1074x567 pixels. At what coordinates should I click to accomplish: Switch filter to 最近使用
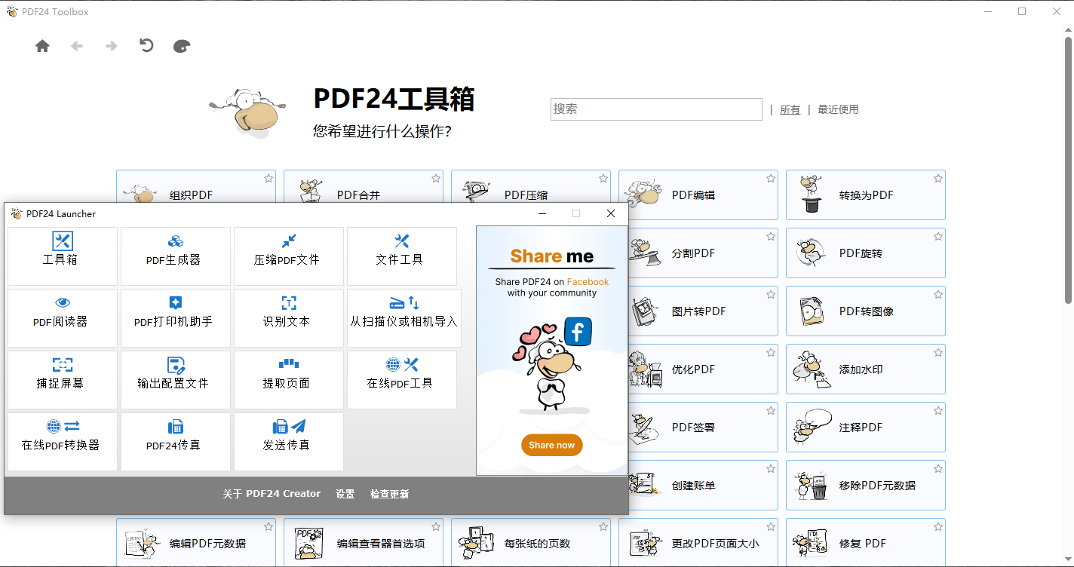point(838,109)
